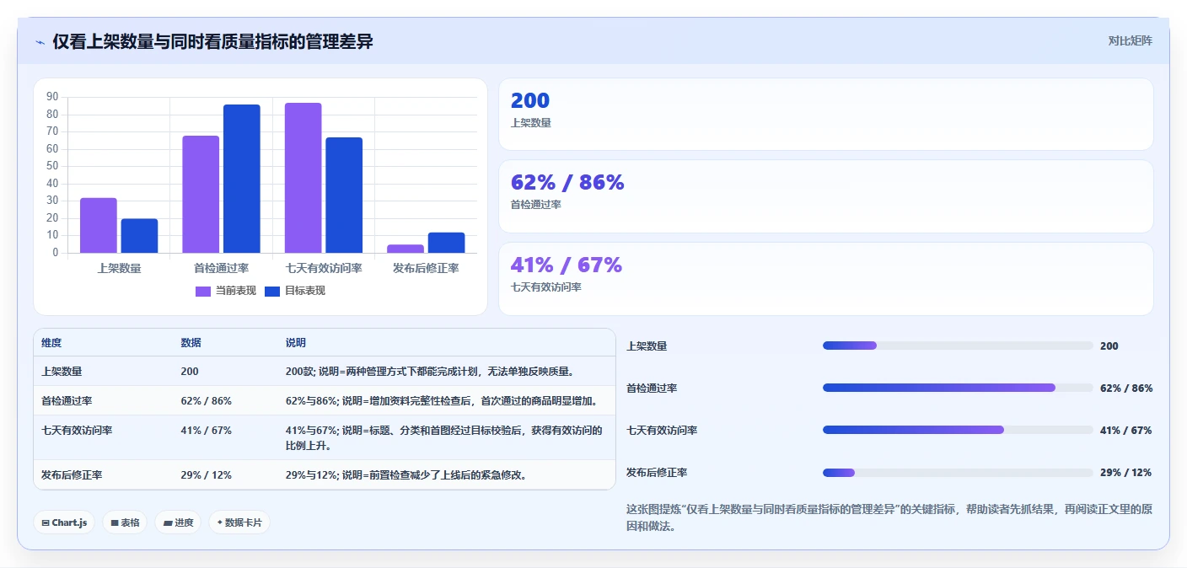Image resolution: width=1187 pixels, height=568 pixels.
Task: Click the 200 value after progress bar
Action: 1109,346
